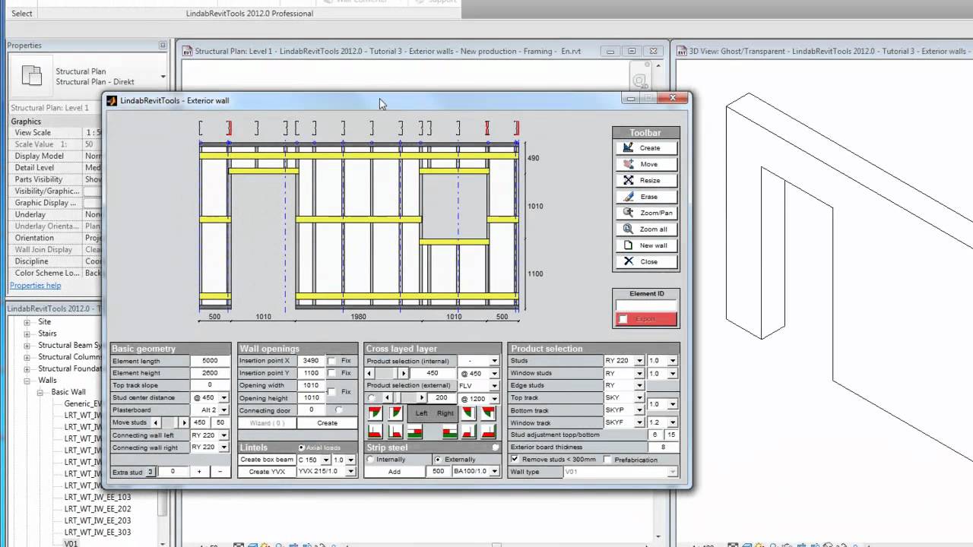Click the Create tool icon in Toolbar
This screenshot has width=973, height=547.
(628, 148)
